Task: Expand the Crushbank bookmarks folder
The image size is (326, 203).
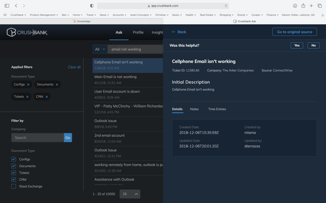Action: 18,15
